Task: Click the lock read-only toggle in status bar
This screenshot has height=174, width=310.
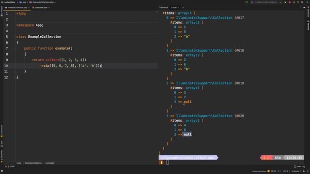Action: click(304, 171)
